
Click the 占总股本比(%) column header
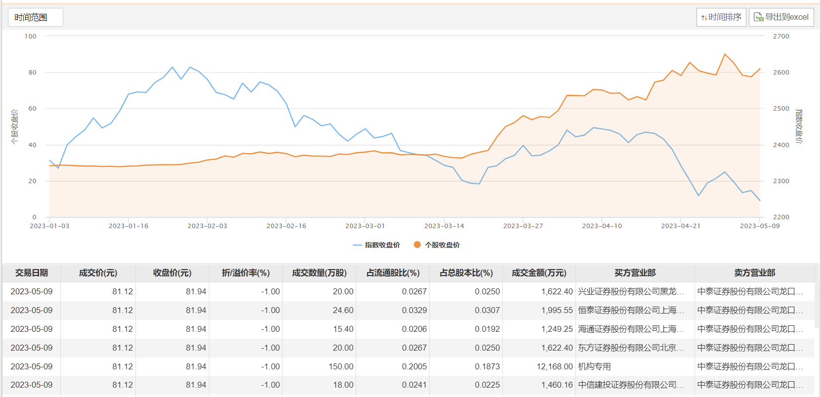466,273
